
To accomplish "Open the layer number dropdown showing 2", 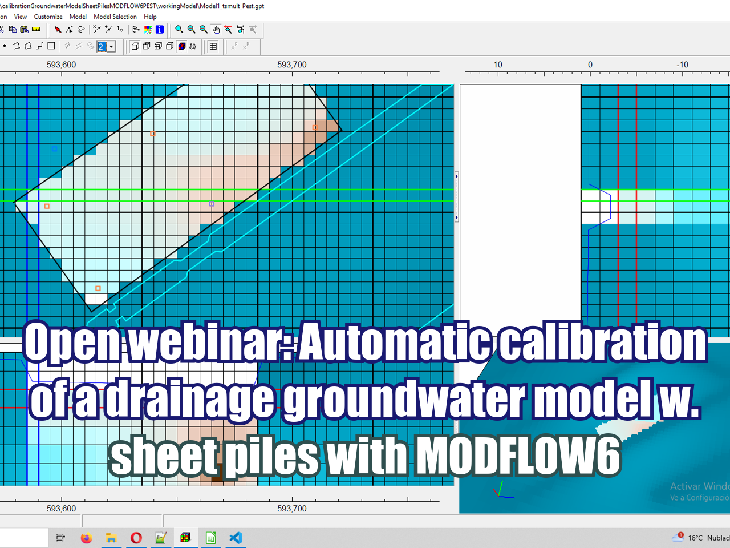I will [x=112, y=46].
